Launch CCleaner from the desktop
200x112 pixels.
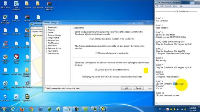[x=5, y=45]
